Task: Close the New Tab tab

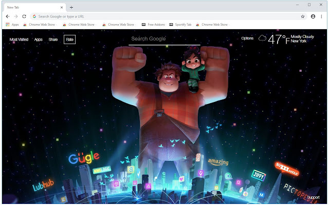Action: coord(62,8)
